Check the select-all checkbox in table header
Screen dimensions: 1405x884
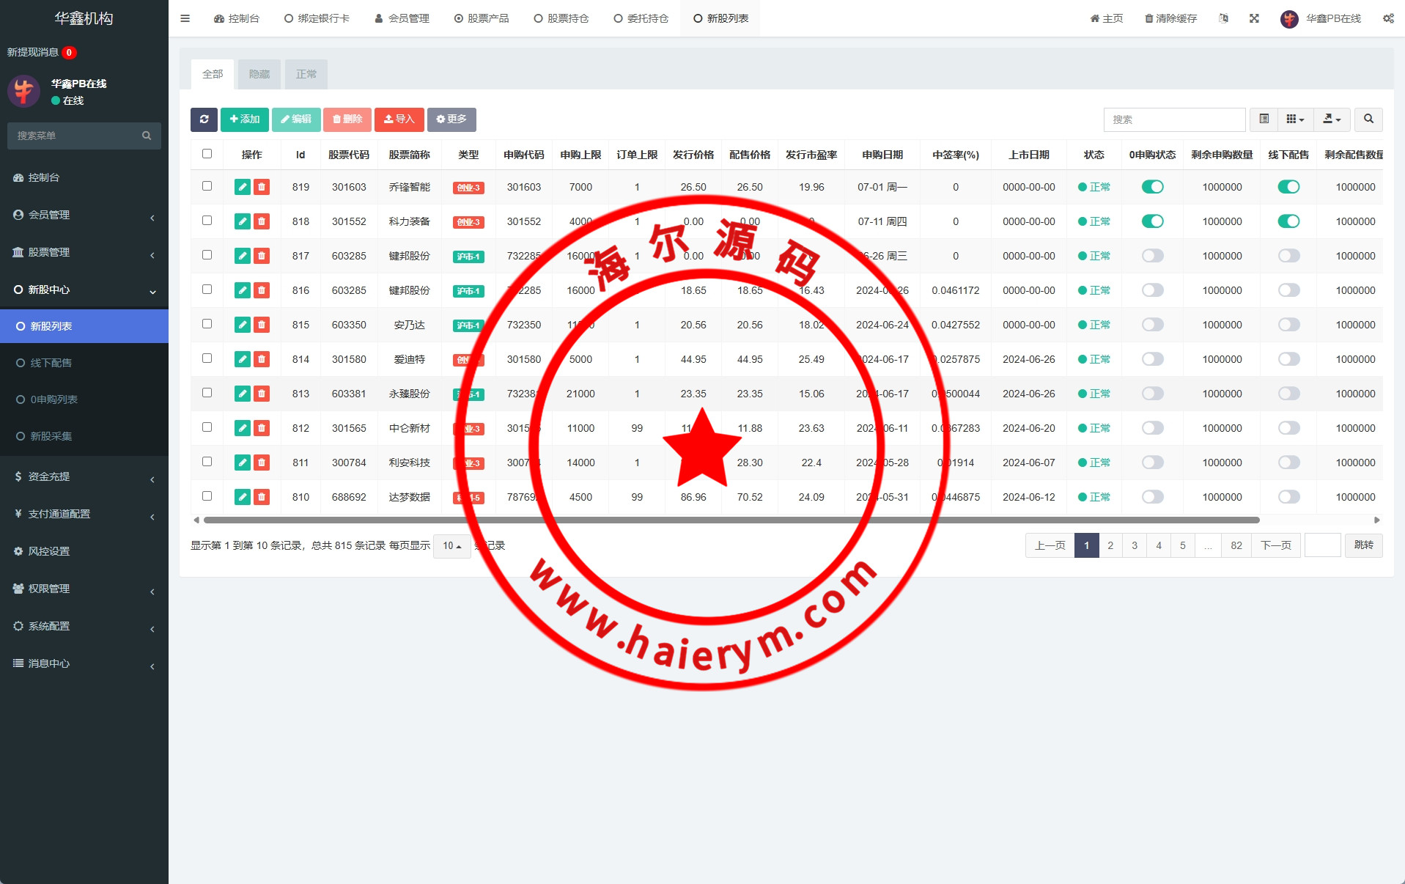tap(207, 154)
